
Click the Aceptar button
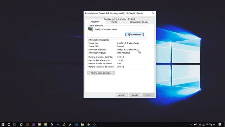pos(122,95)
